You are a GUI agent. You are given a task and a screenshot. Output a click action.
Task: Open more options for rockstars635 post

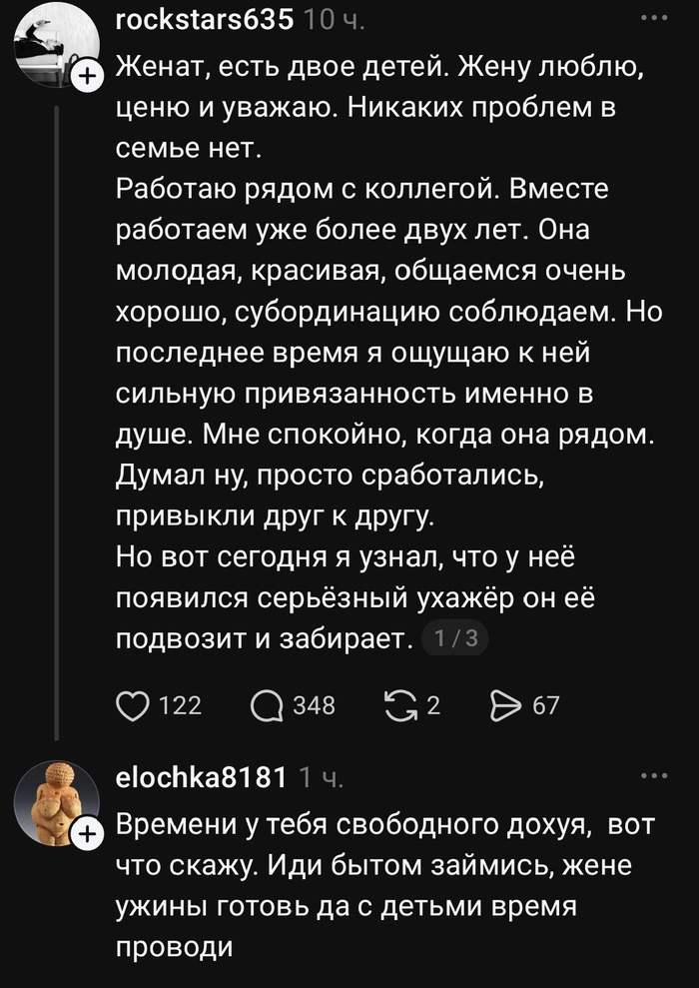click(x=654, y=18)
